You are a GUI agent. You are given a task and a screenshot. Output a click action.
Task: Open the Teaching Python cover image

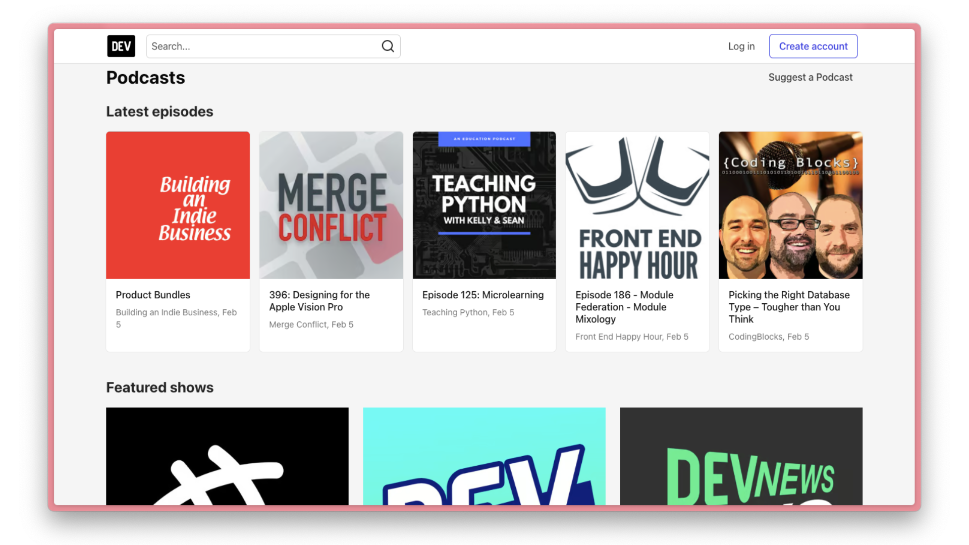(484, 205)
